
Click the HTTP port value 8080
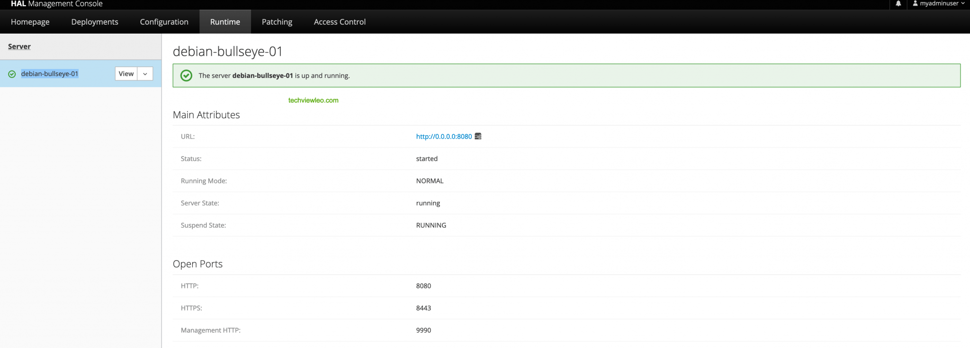tap(423, 286)
